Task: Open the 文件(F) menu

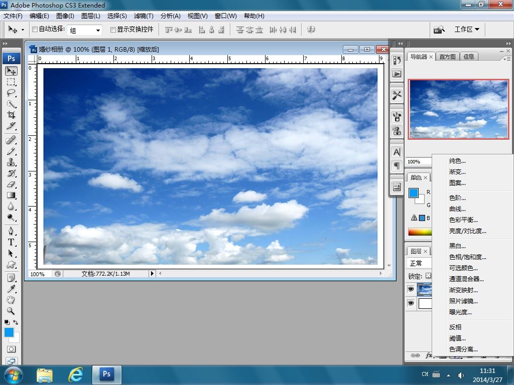Action: (13, 16)
